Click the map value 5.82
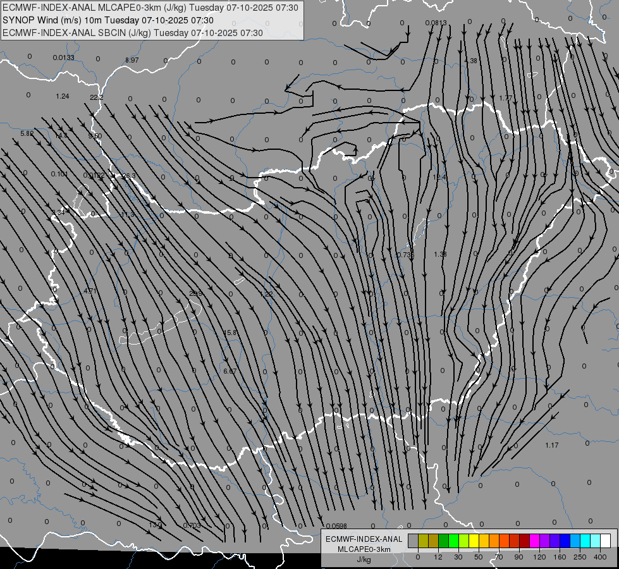619x569 pixels. coord(27,133)
